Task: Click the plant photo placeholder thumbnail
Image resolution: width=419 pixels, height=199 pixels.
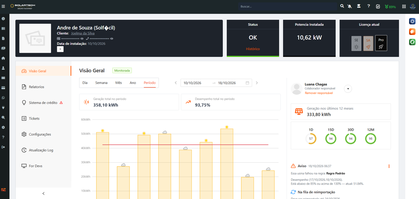Action: point(35,38)
